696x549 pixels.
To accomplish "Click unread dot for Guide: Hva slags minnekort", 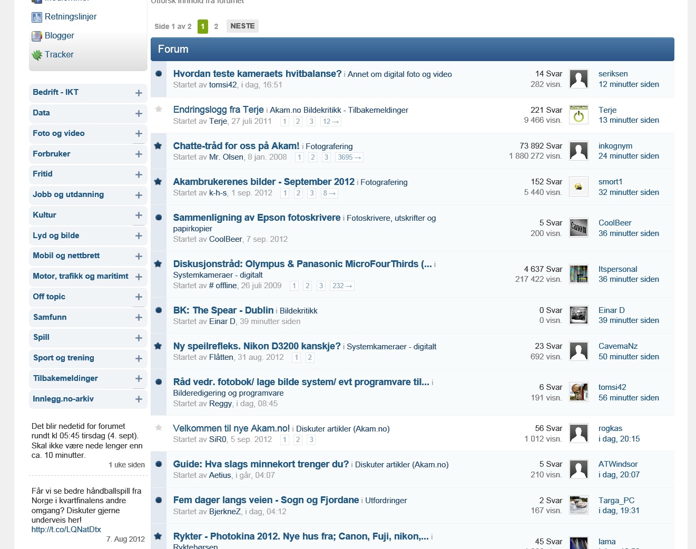I will tap(159, 464).
